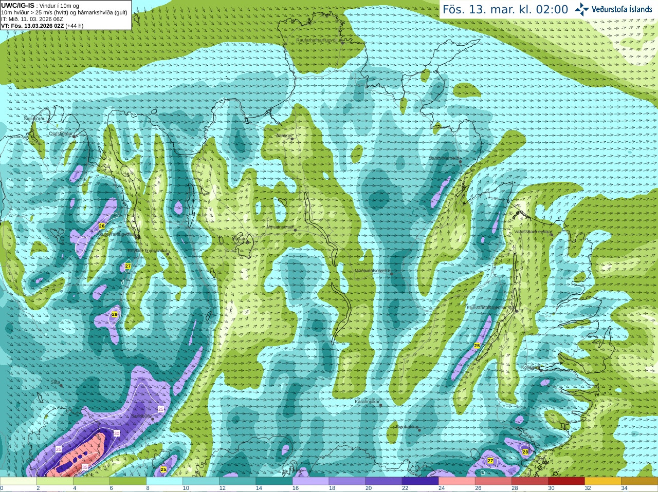Click the 'IT: Mið. 11. 03. 2026 06Z' line

pos(32,19)
